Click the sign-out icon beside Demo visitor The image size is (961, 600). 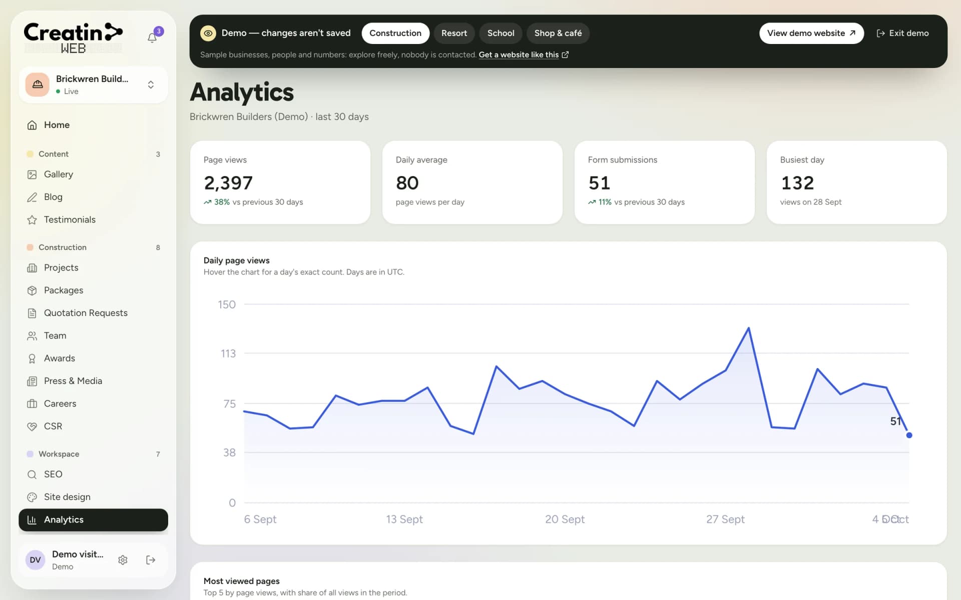[151, 560]
